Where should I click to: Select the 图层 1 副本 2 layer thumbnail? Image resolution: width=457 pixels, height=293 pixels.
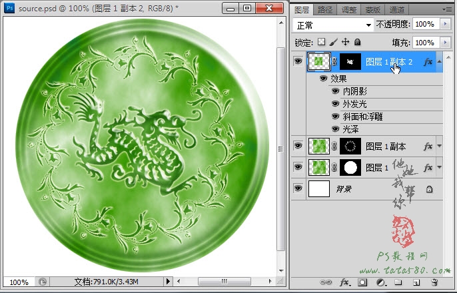(319, 61)
